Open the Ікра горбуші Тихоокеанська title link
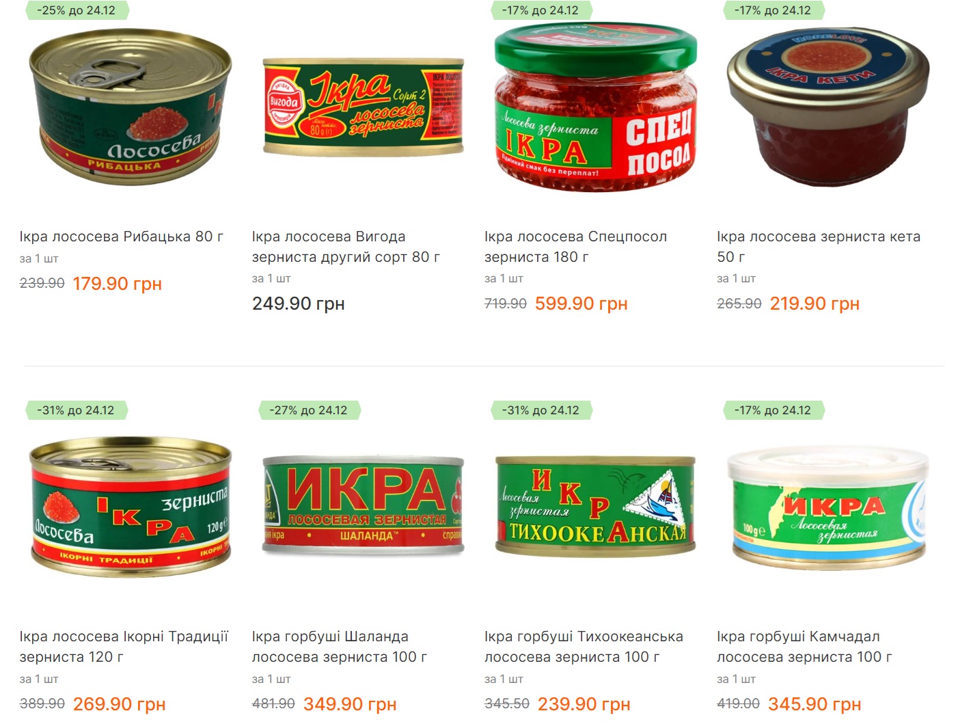 (584, 647)
